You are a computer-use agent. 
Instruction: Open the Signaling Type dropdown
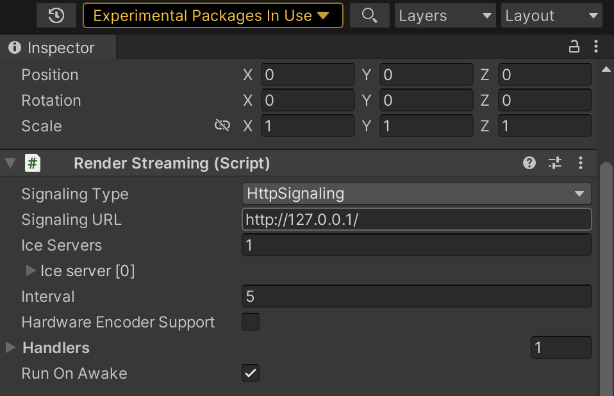[417, 194]
